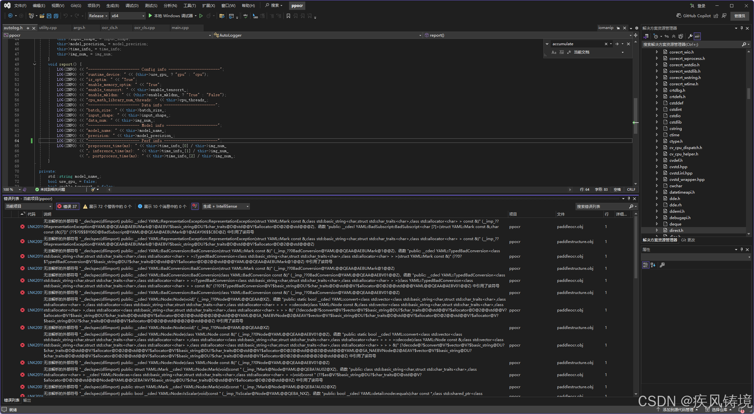Click the Open File folder toolbar icon
Image resolution: width=754 pixels, height=414 pixels.
pos(42,16)
